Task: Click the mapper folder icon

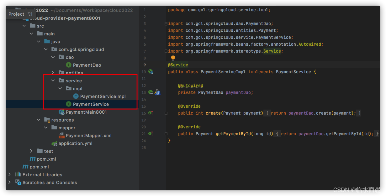Action: coord(54,128)
